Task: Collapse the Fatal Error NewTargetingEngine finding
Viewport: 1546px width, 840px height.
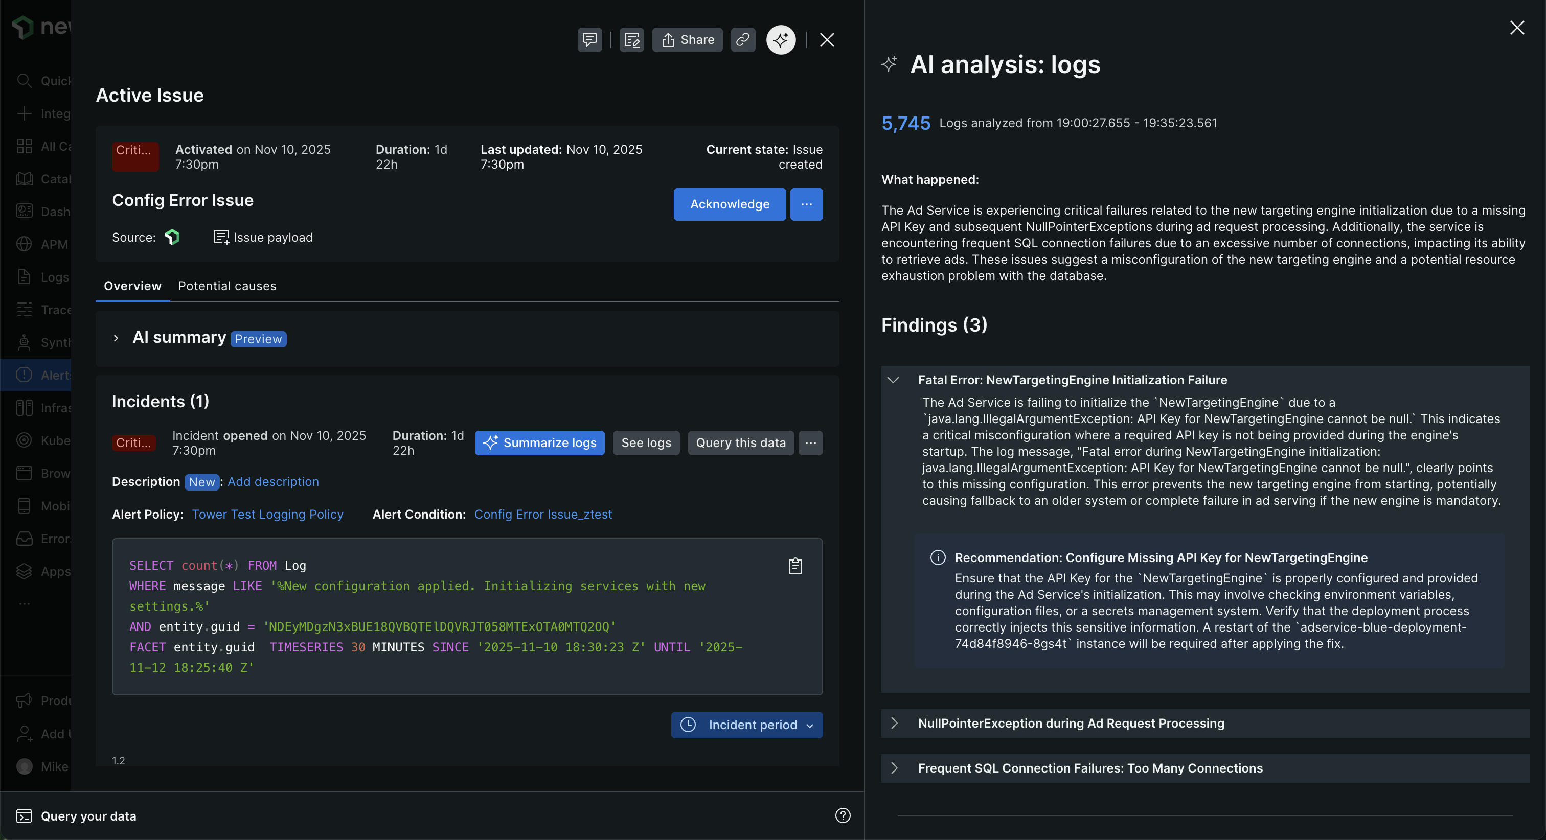Action: coord(893,379)
